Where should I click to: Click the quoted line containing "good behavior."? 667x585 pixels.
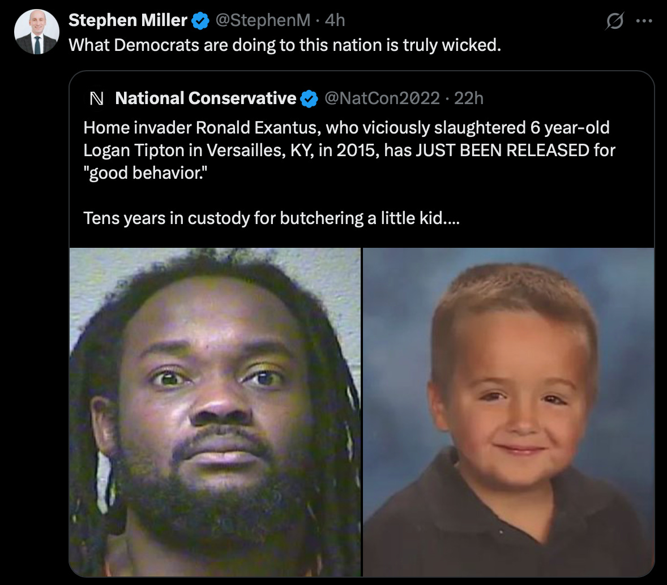tap(145, 173)
